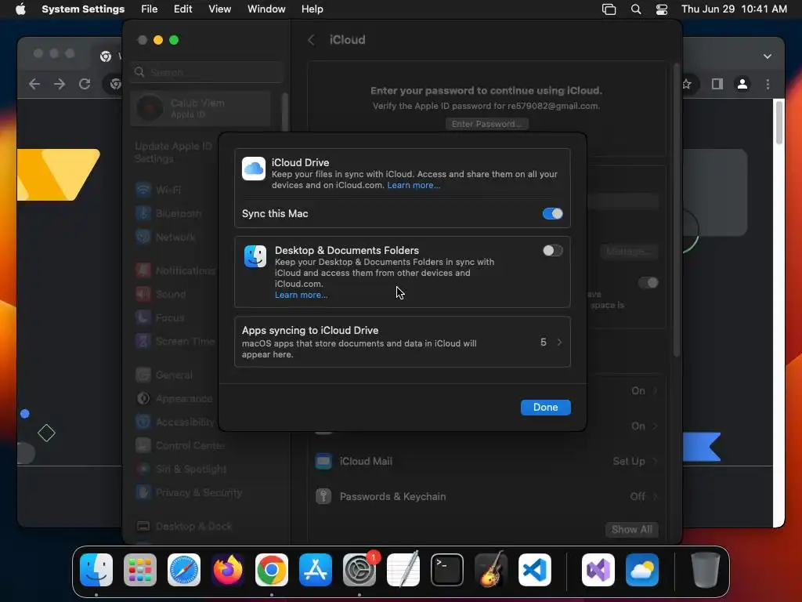Open Control Center in the menu bar
The height and width of the screenshot is (602, 802).
[x=662, y=9]
